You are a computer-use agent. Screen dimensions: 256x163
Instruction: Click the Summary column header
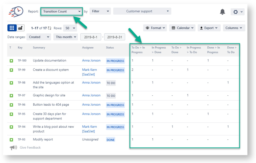[x=39, y=47]
